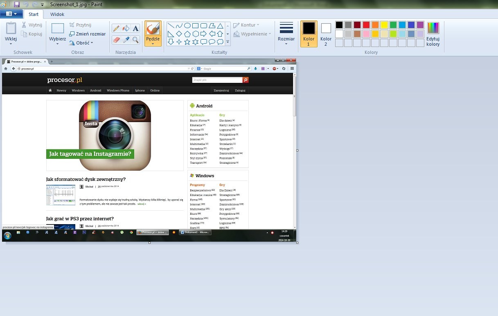Click the rectangular Wybierz selection icon
498x316 pixels.
point(58,28)
